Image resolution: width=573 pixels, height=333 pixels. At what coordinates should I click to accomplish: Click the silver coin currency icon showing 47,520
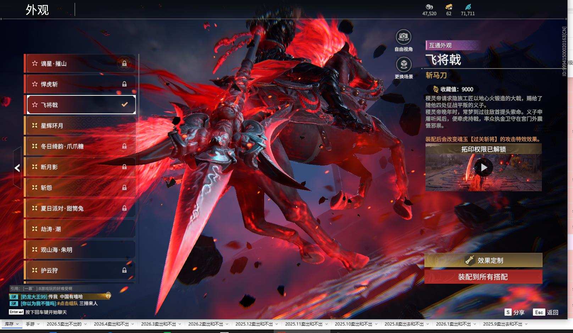(x=429, y=7)
